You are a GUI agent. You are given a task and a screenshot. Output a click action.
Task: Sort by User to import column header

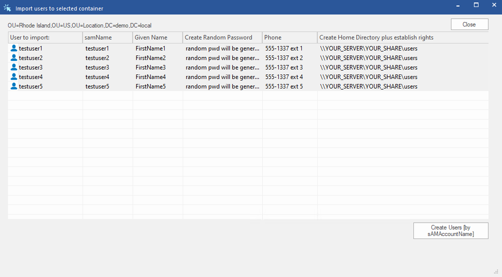tap(45, 37)
